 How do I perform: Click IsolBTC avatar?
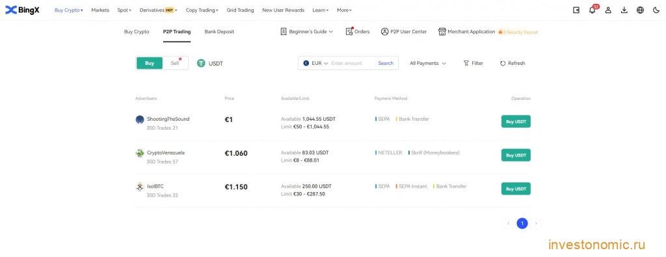pyautogui.click(x=140, y=187)
